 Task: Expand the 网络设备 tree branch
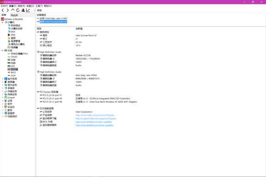(x=3, y=94)
